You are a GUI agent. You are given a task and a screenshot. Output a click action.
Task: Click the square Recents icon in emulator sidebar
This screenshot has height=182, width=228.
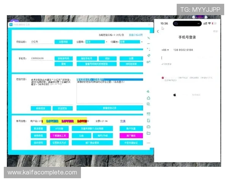[x=149, y=104]
